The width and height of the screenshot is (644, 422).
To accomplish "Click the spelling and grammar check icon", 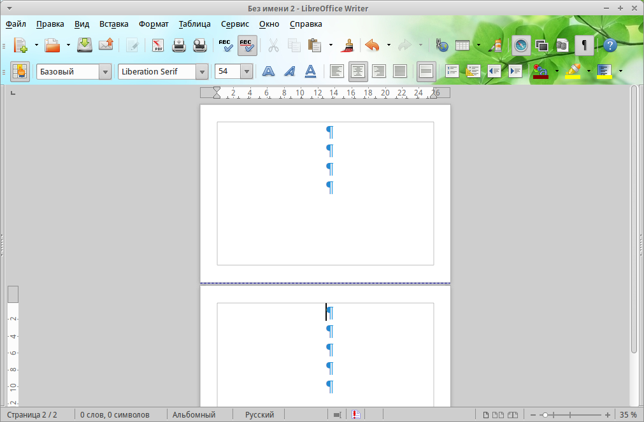I will click(226, 45).
